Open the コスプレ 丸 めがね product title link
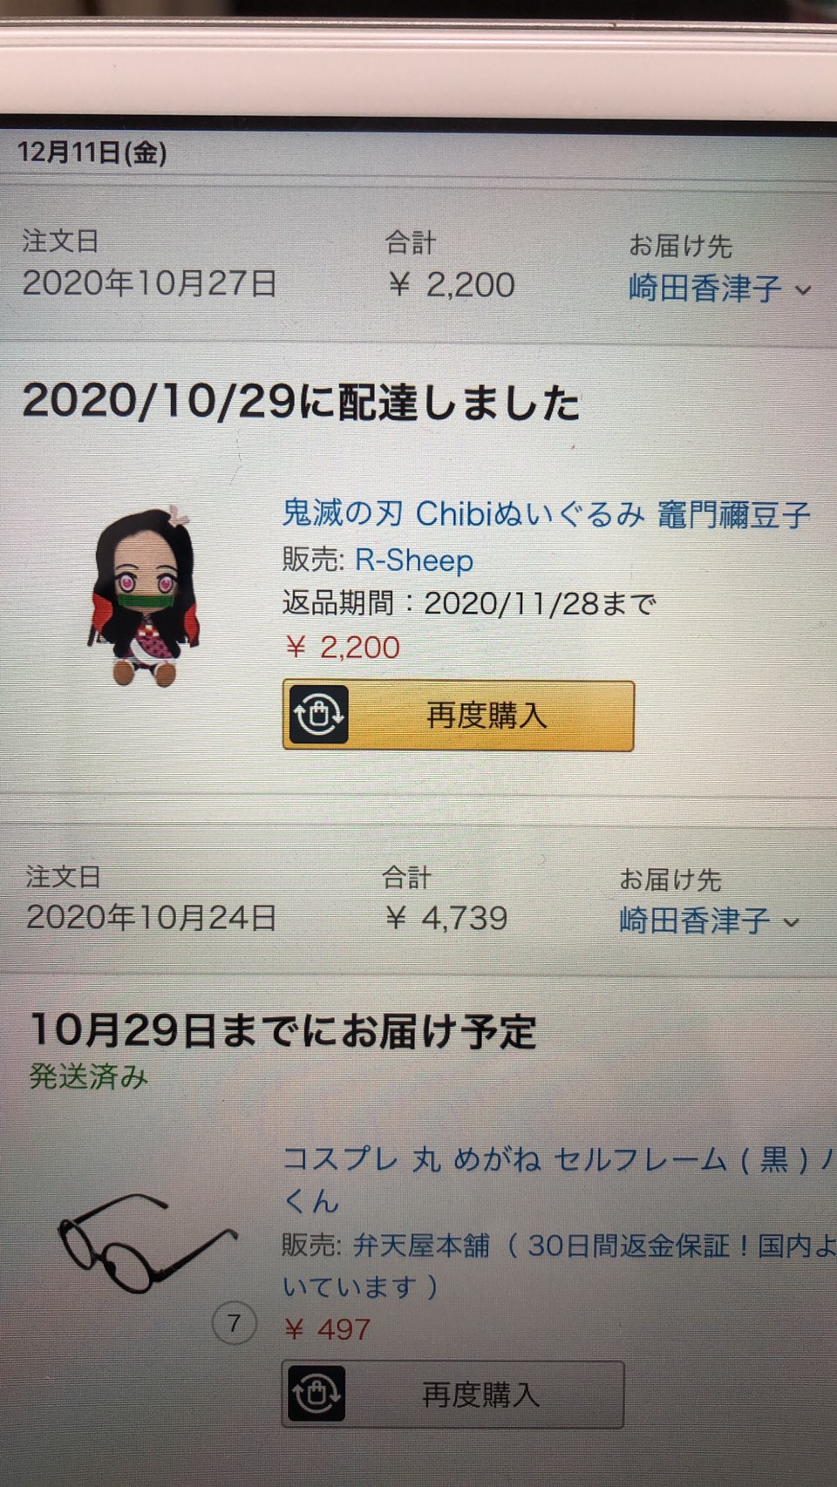Viewport: 837px width, 1487px height. [558, 1179]
